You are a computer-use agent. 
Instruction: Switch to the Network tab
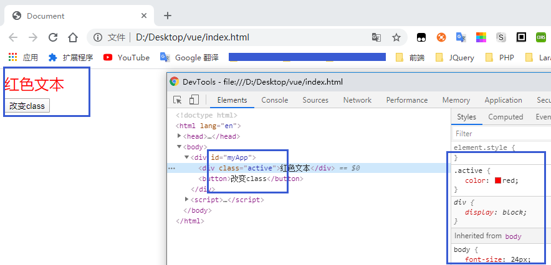tap(357, 100)
